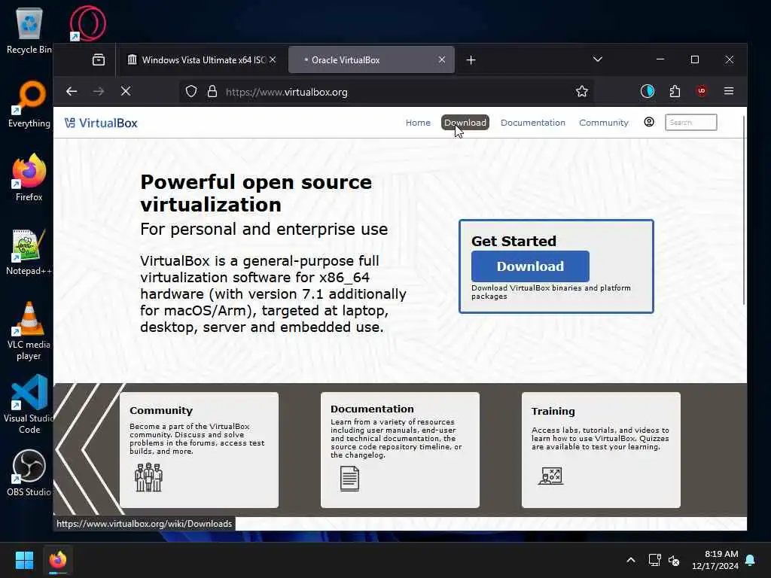Launch Firefox from the desktop shortcut

pyautogui.click(x=29, y=178)
